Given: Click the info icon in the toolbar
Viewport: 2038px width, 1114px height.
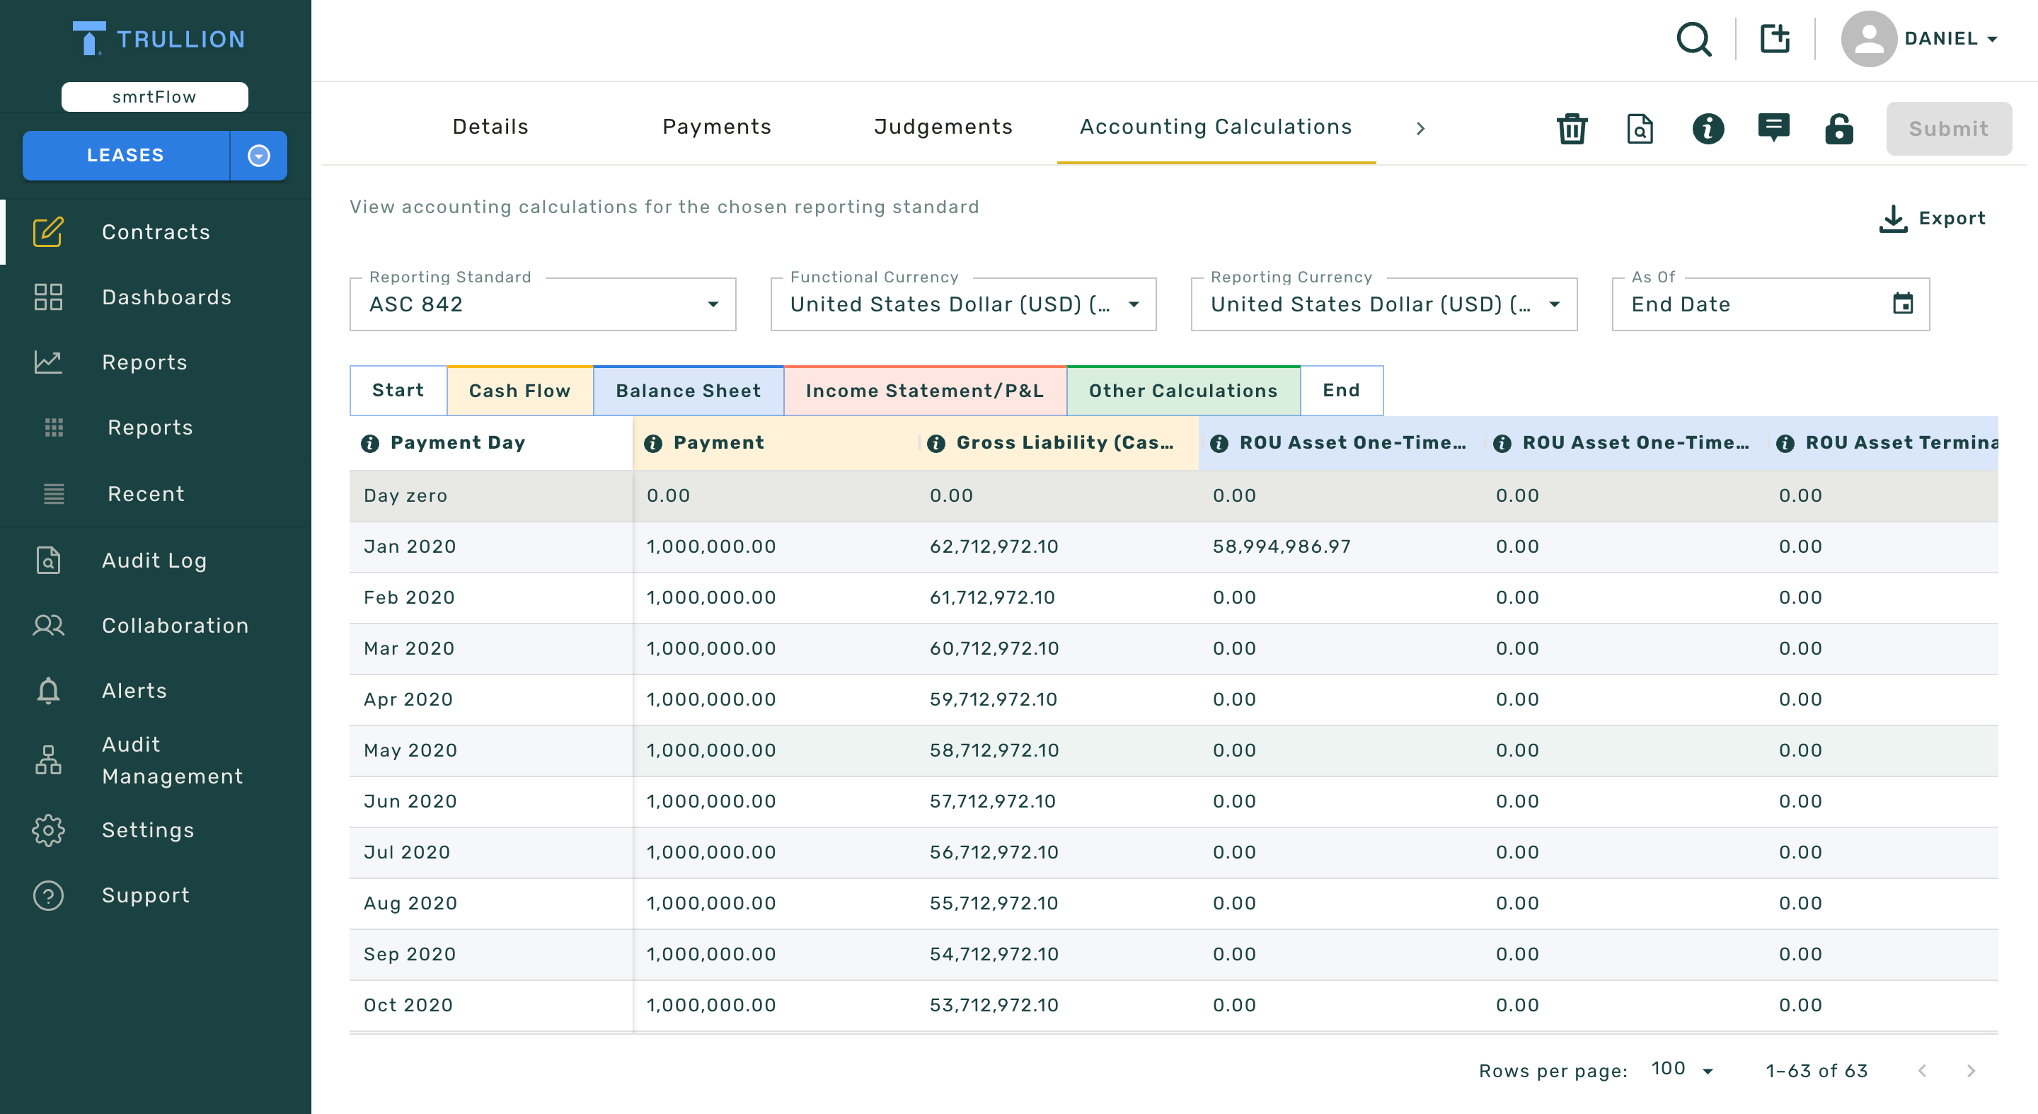Looking at the screenshot, I should (1708, 129).
